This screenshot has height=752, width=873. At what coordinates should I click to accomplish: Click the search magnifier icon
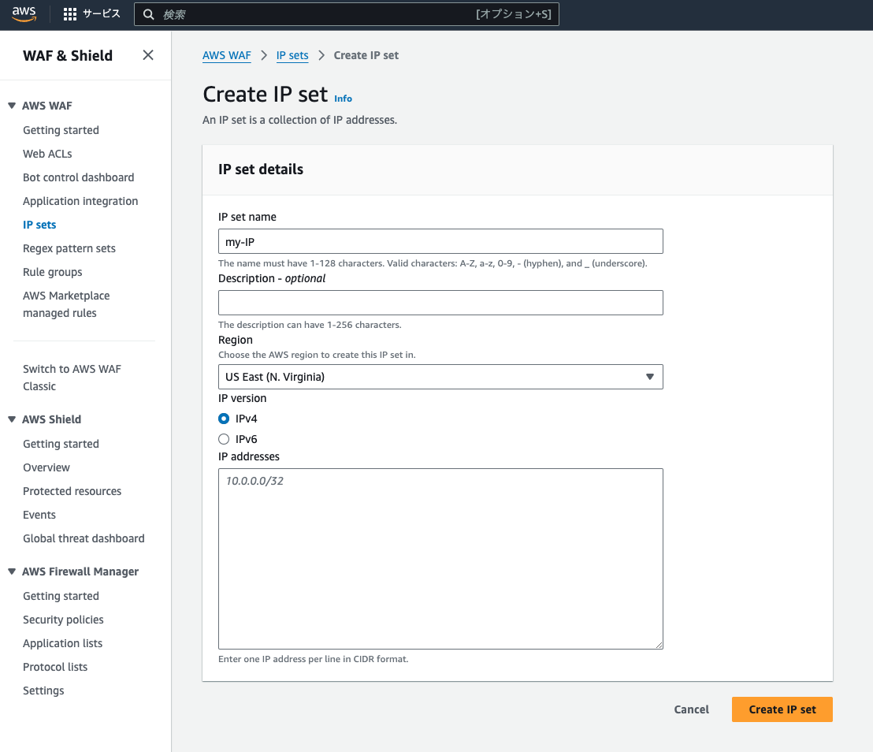tap(149, 14)
